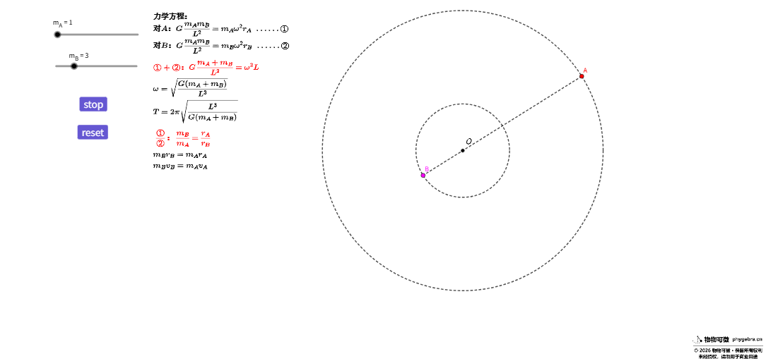The height and width of the screenshot is (361, 766).
Task: Click the reset button
Action: click(x=93, y=133)
